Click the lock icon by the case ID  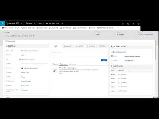tap(20, 59)
